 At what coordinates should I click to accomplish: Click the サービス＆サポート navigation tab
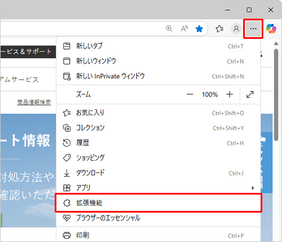[x=28, y=52]
